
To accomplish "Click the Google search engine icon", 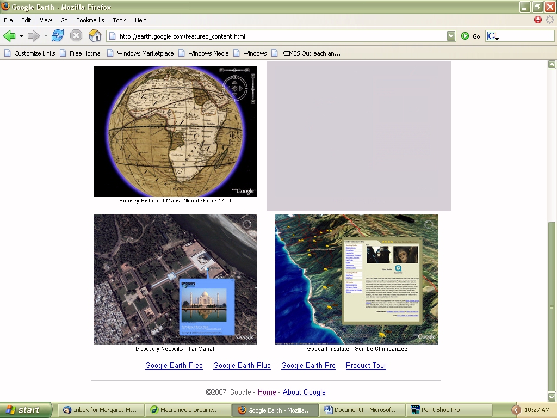I will [492, 36].
